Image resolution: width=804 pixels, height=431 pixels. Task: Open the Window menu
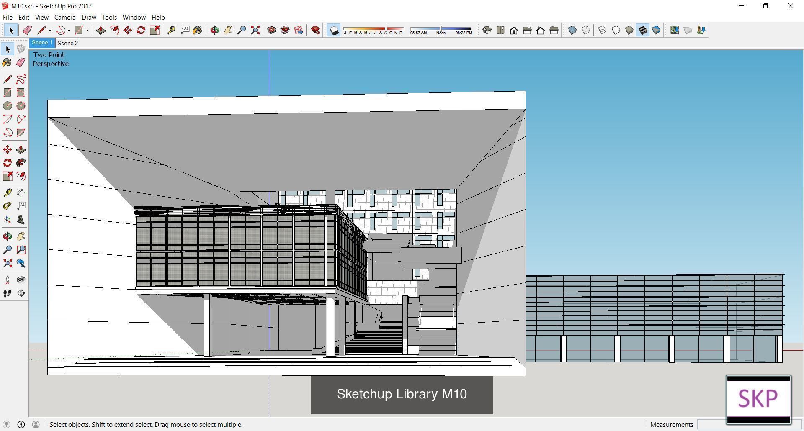pos(134,17)
